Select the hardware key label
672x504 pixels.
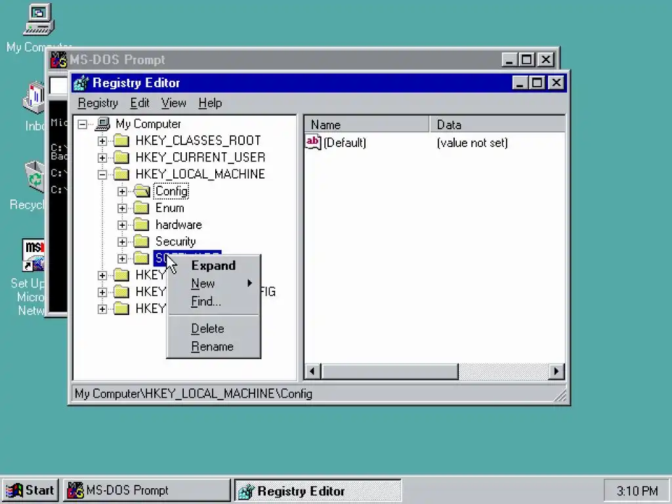178,224
